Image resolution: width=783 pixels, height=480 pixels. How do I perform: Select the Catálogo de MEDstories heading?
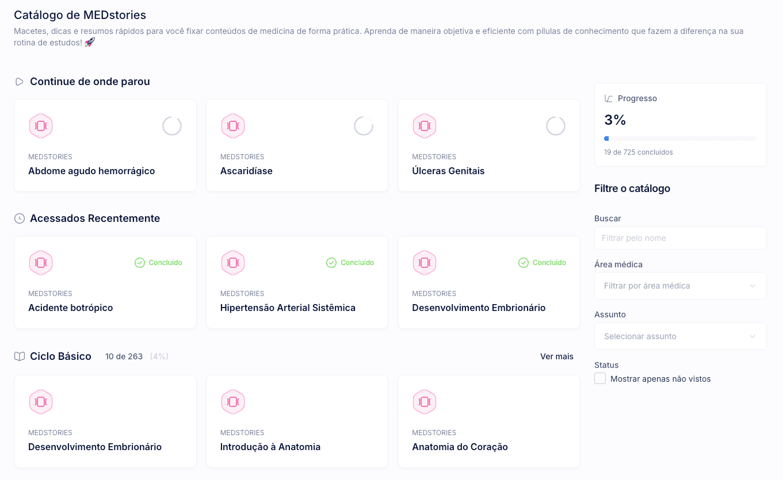81,14
